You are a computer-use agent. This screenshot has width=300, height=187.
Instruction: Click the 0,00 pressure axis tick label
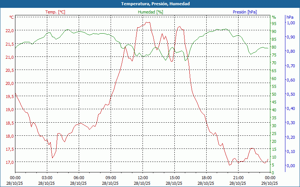coord(291,166)
